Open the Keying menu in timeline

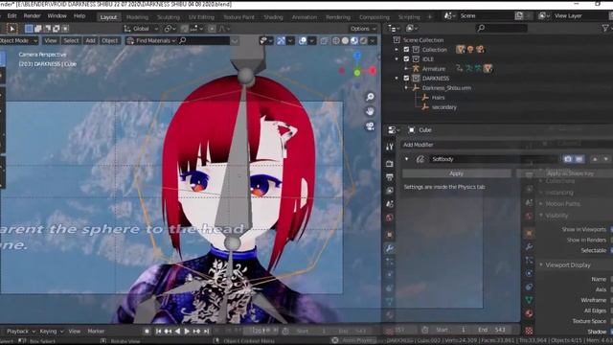click(51, 332)
